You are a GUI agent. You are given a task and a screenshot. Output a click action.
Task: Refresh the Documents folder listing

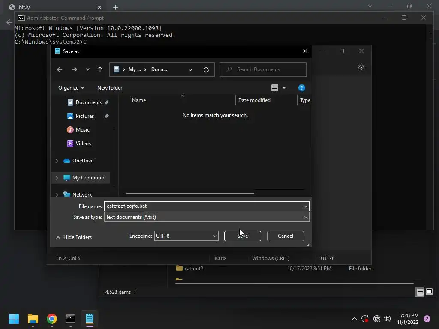click(206, 70)
